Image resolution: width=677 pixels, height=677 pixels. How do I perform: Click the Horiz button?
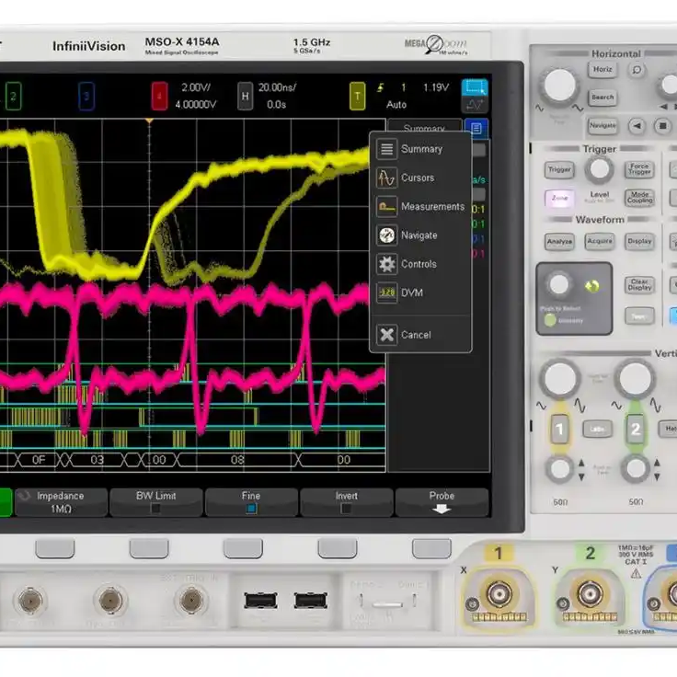tap(602, 69)
